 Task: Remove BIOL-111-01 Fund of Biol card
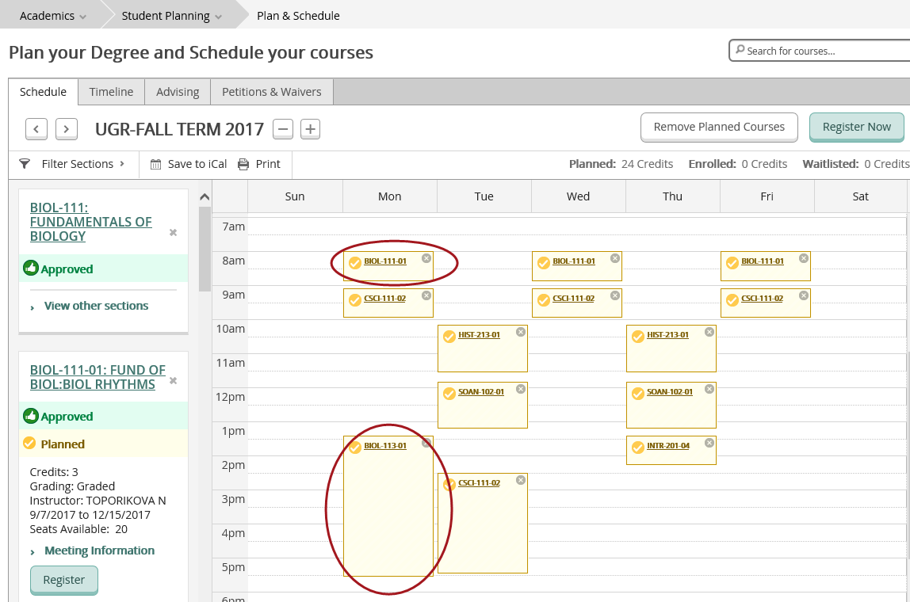(x=173, y=380)
